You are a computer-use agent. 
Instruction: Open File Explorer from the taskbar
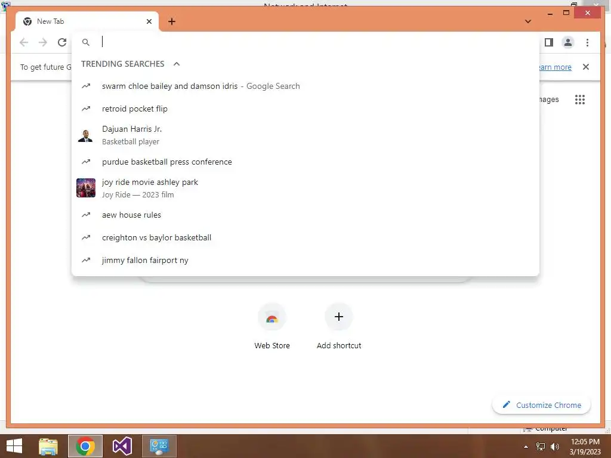coord(48,446)
